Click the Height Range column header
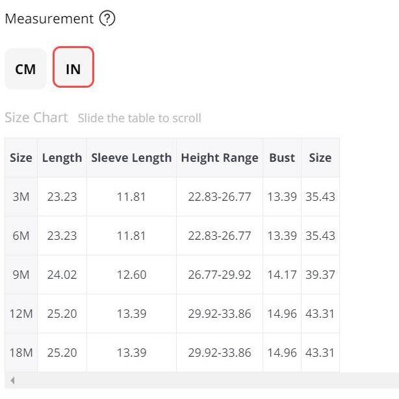This screenshot has width=399, height=399. [x=220, y=158]
